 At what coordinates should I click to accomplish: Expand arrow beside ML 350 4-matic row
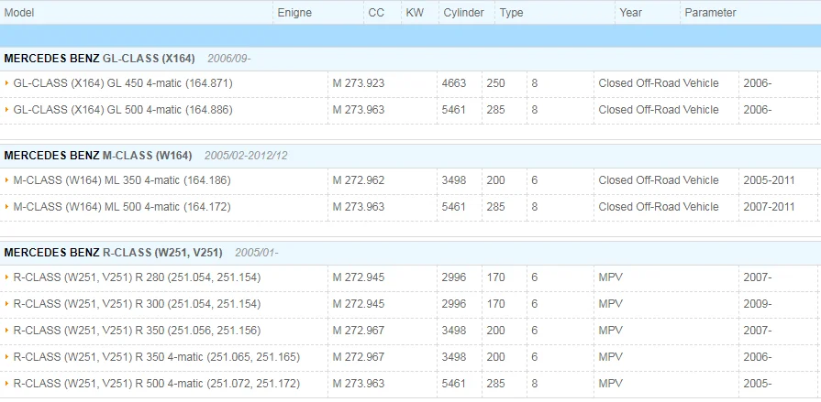coord(6,180)
